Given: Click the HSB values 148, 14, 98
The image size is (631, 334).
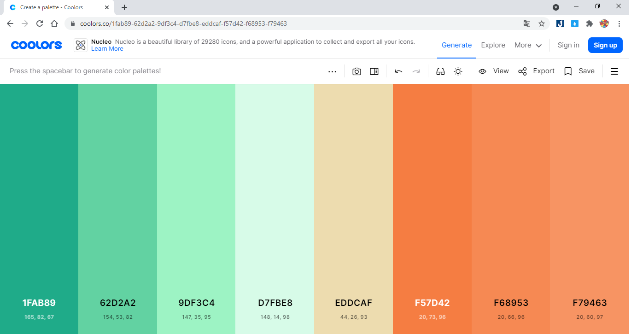Looking at the screenshot, I should (275, 317).
